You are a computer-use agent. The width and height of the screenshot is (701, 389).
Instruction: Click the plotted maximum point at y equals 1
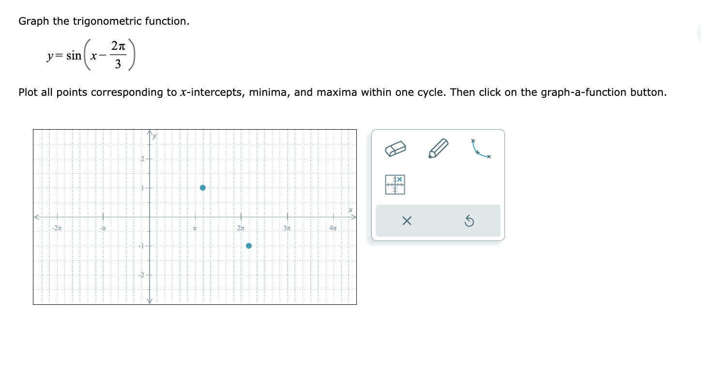point(202,187)
